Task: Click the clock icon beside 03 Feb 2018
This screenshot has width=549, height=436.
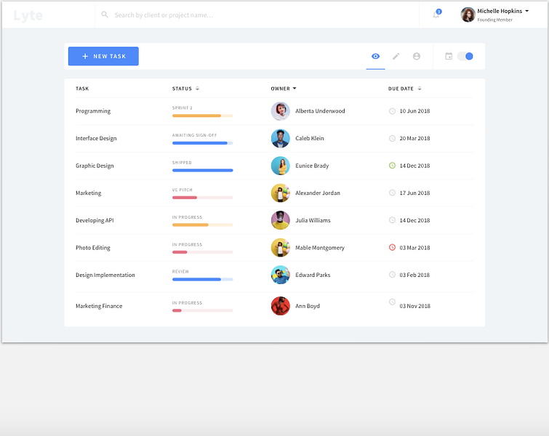Action: click(392, 275)
